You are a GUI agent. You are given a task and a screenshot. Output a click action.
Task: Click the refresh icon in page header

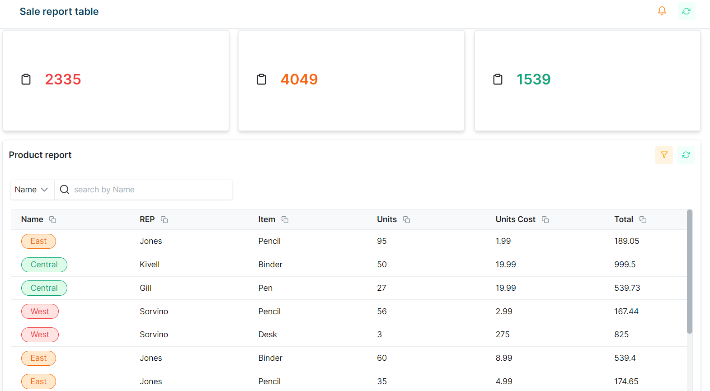pos(686,11)
